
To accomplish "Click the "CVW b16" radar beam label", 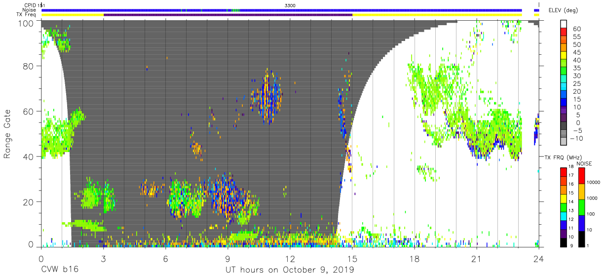I will [59, 270].
